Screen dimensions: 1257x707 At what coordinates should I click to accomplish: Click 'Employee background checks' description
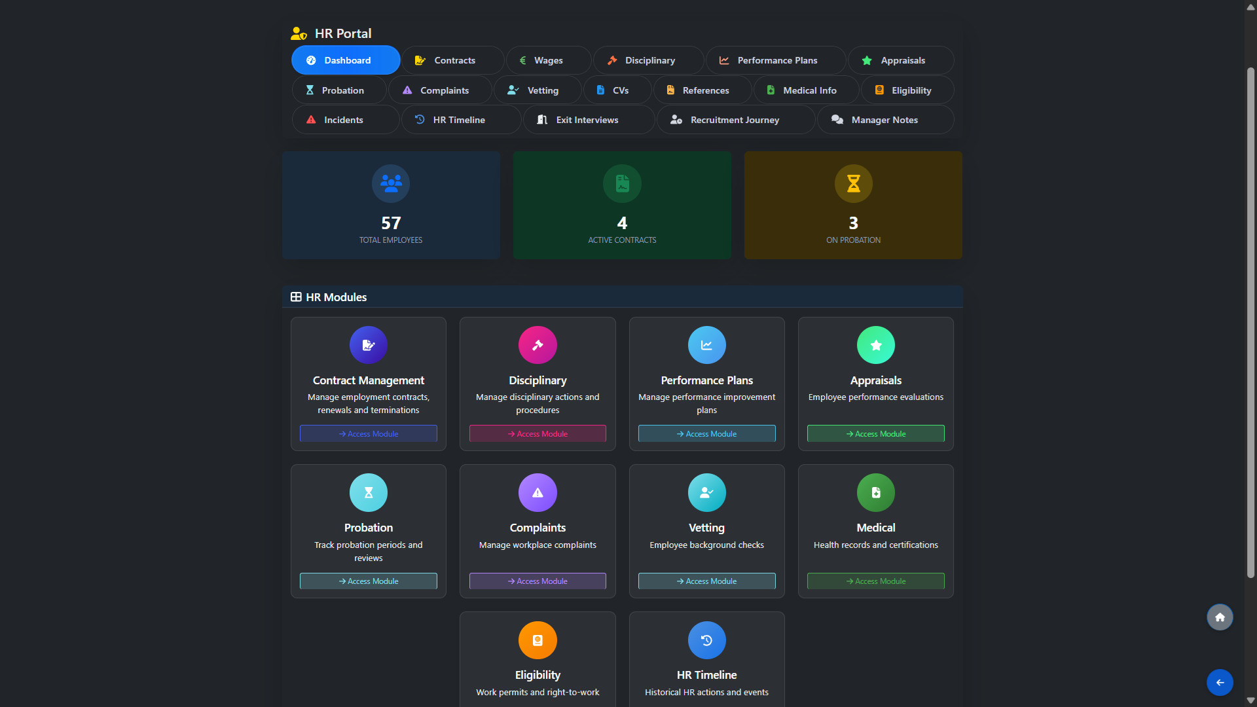(x=707, y=545)
